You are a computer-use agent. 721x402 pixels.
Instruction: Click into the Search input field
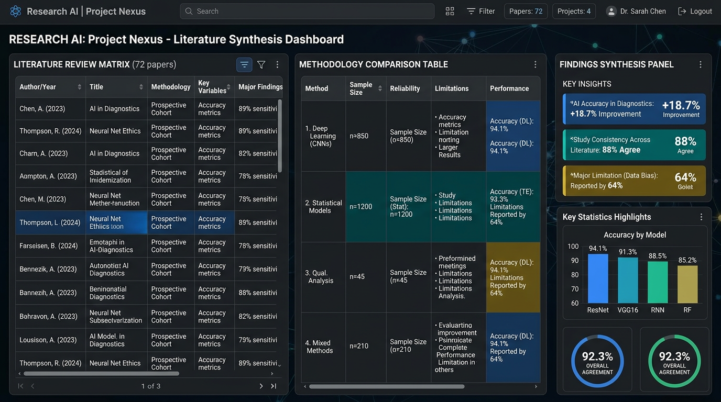pos(307,11)
